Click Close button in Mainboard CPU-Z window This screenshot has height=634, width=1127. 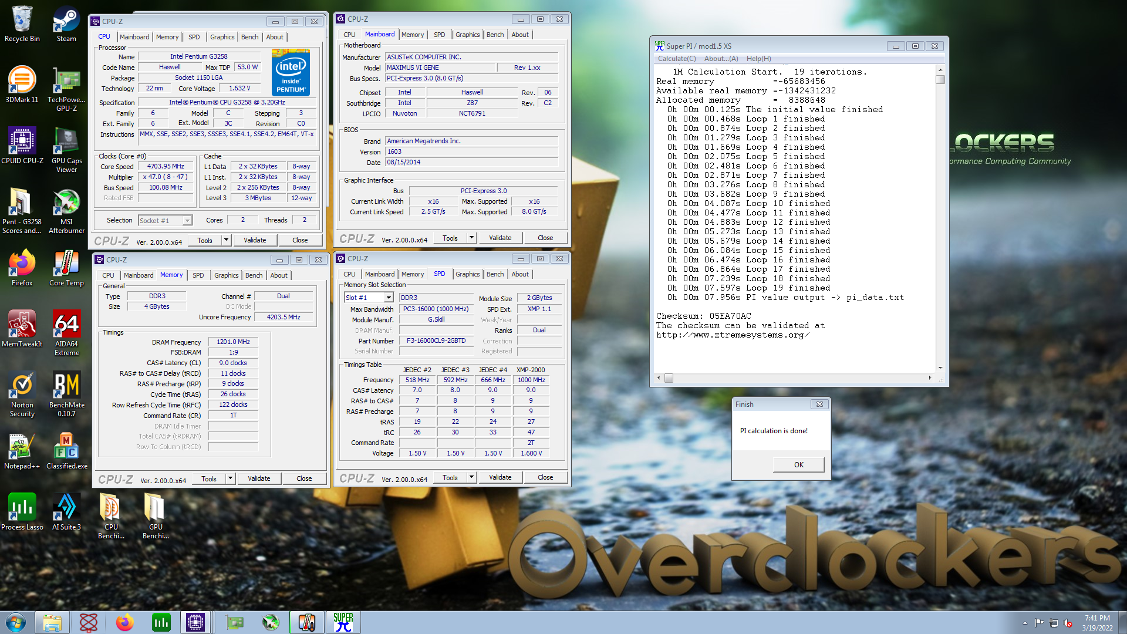pyautogui.click(x=545, y=238)
